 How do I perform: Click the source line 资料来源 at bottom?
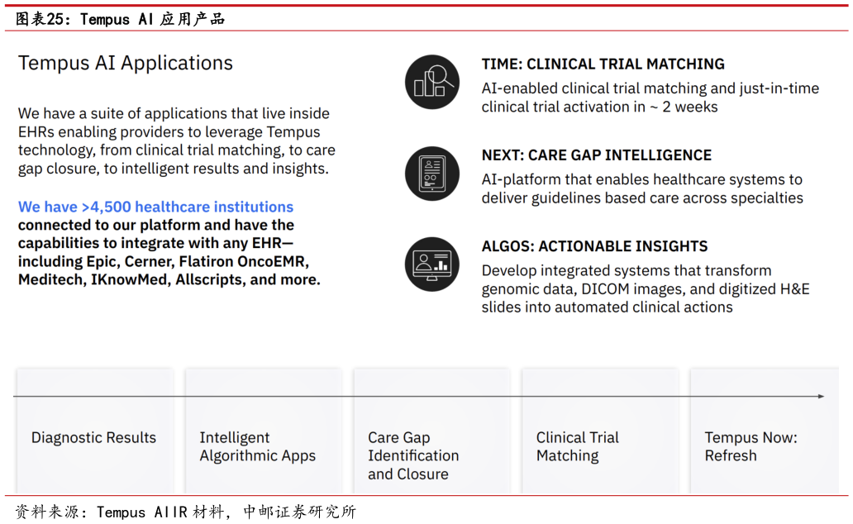(x=185, y=512)
